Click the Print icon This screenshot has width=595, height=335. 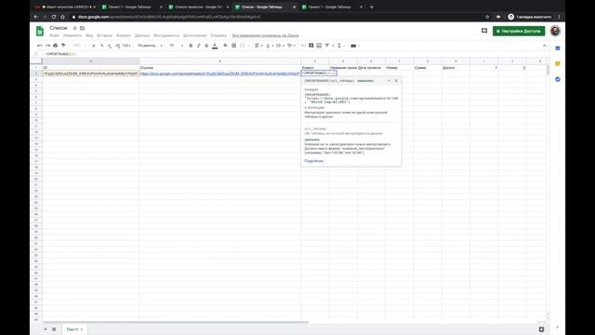56,46
